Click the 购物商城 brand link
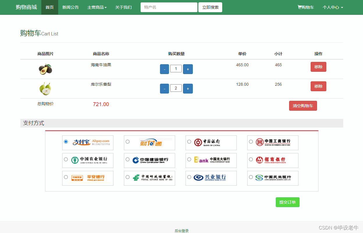 [x=26, y=7]
